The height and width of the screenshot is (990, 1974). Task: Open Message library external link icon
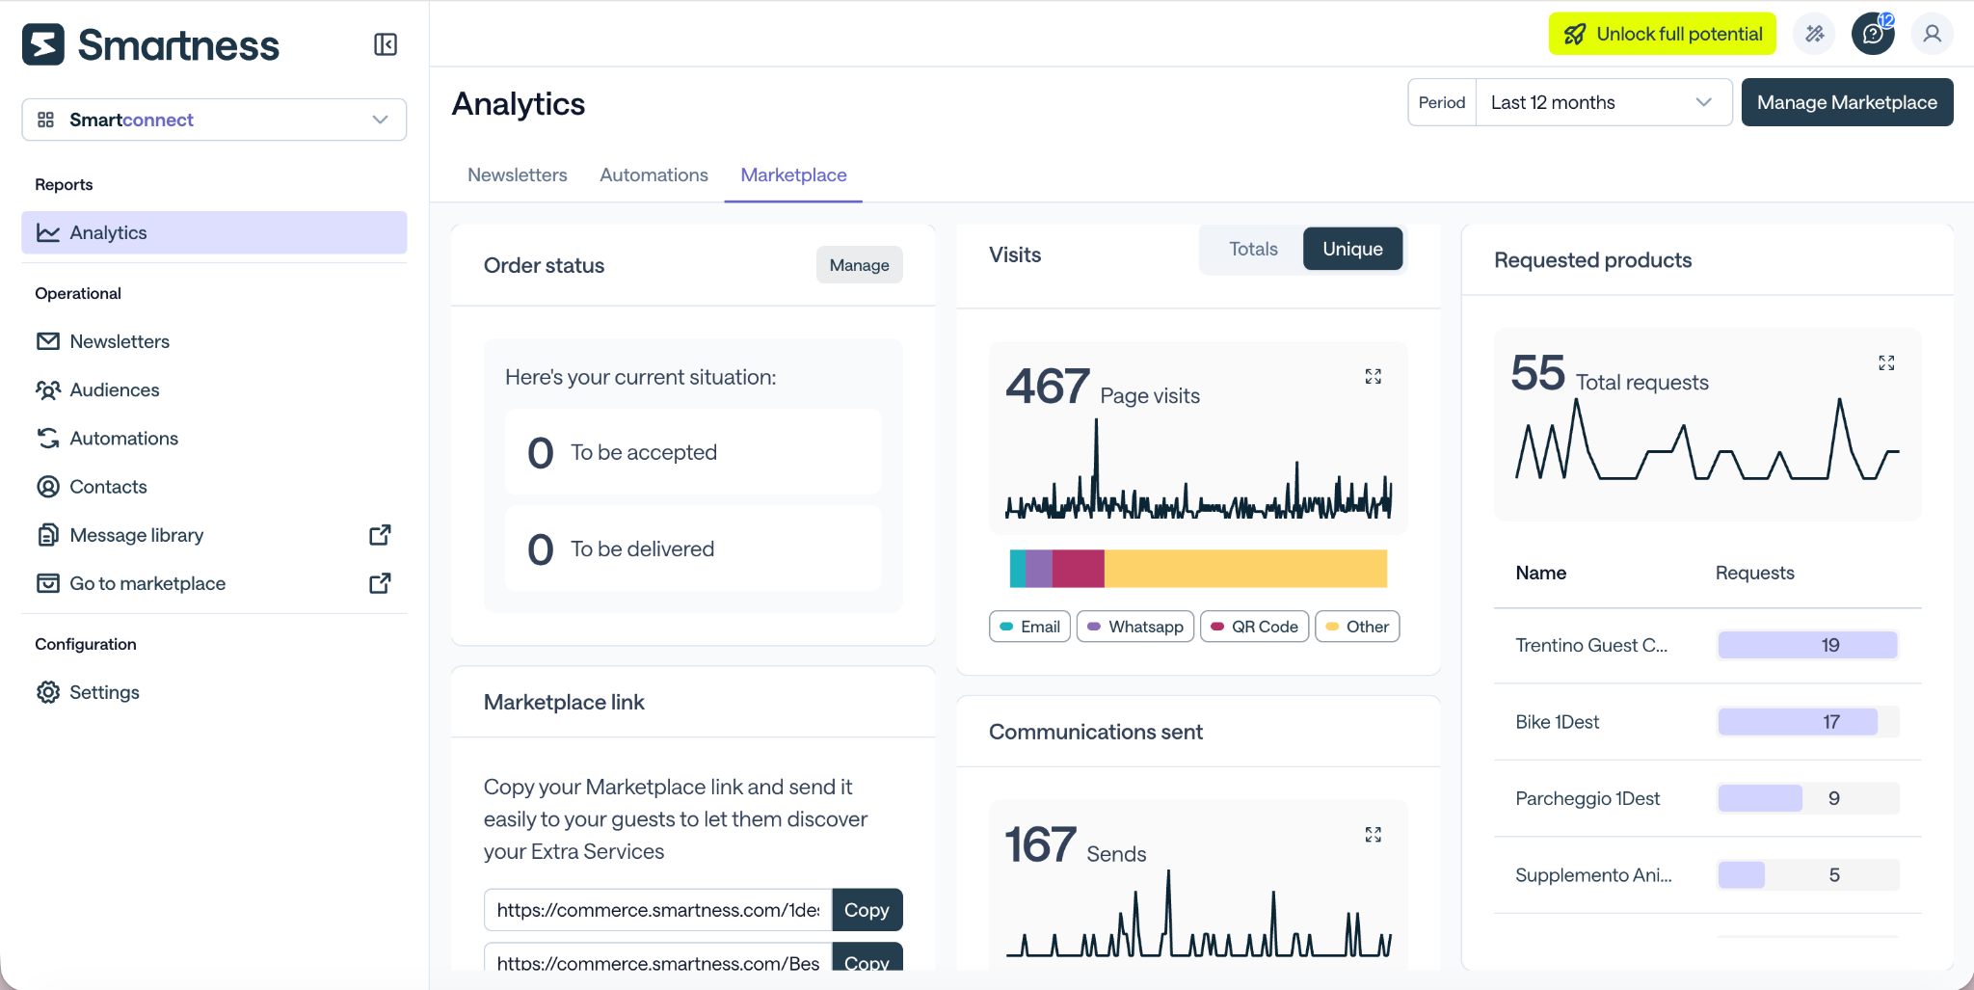(x=381, y=535)
